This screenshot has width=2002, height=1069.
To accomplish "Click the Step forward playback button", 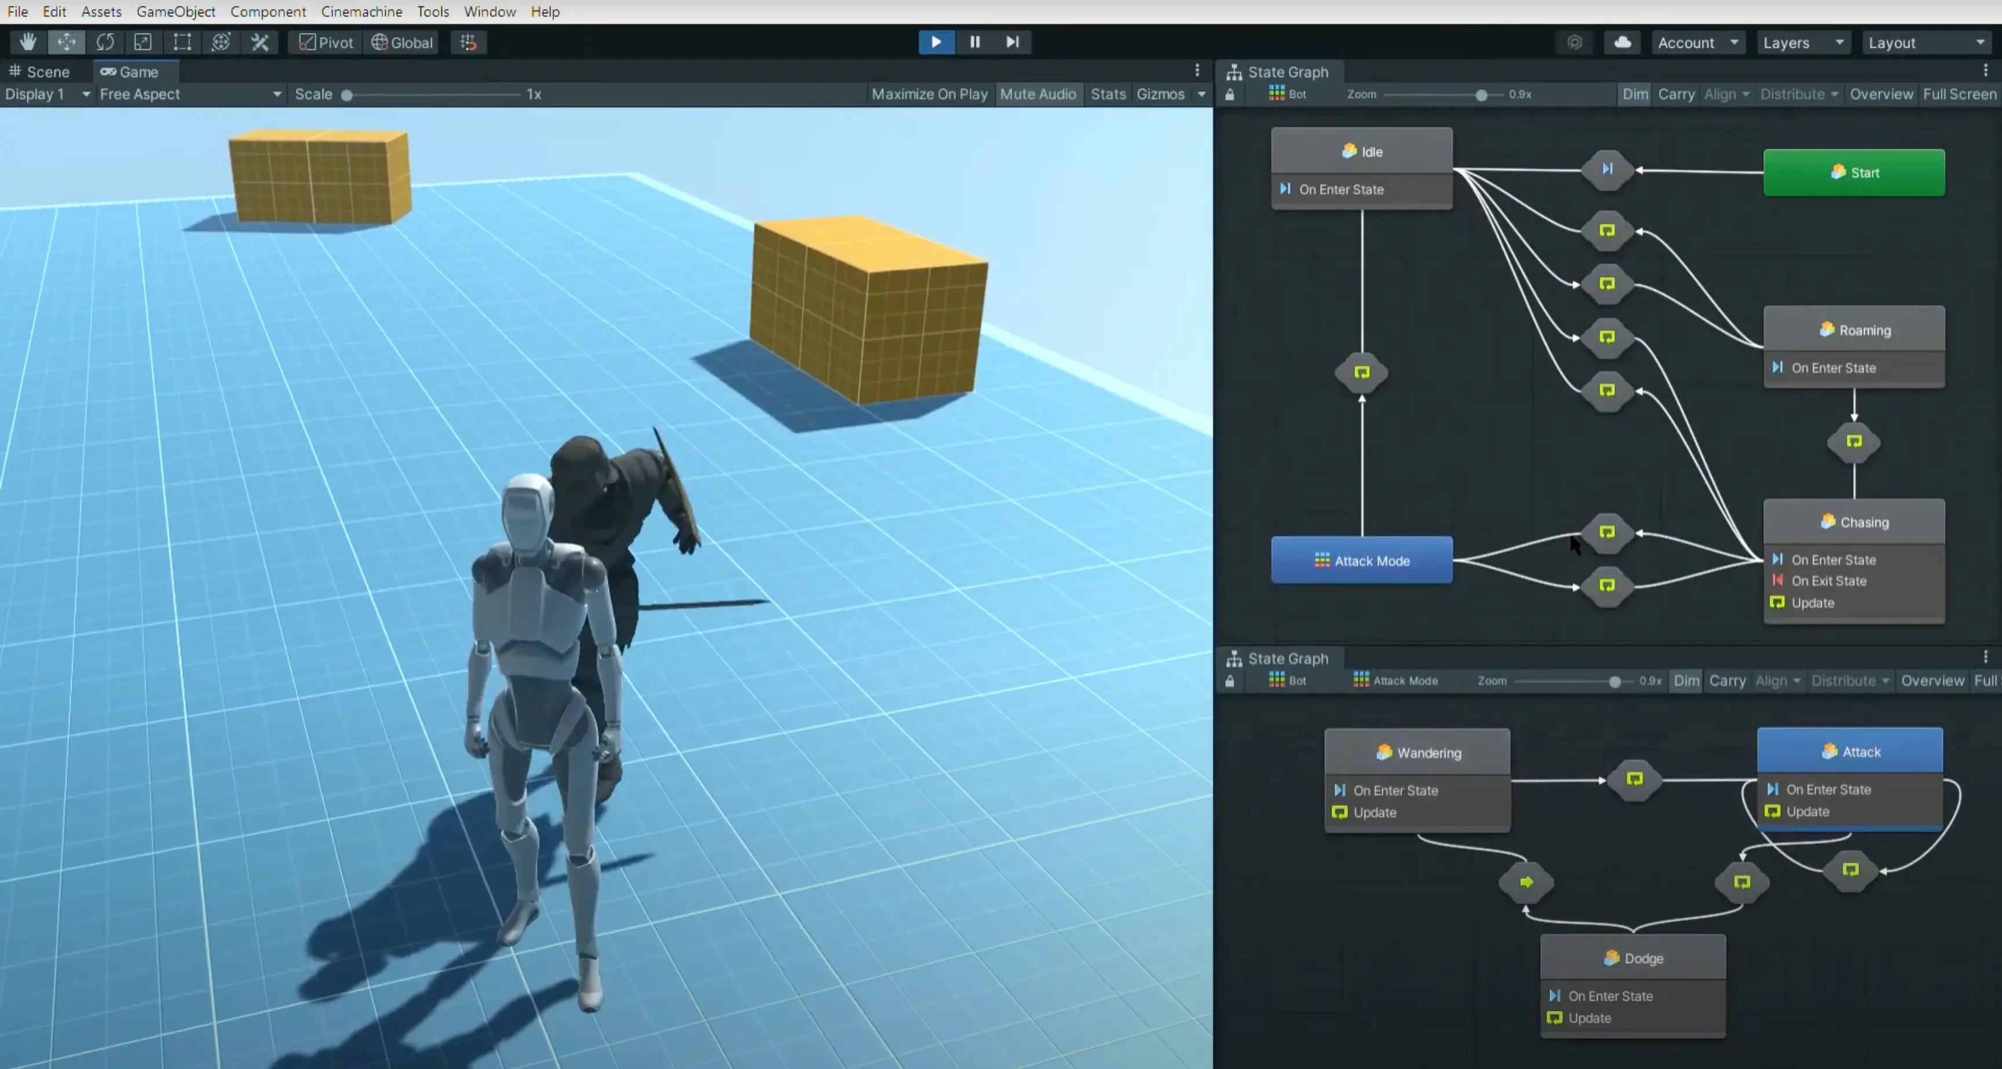I will [x=1012, y=42].
